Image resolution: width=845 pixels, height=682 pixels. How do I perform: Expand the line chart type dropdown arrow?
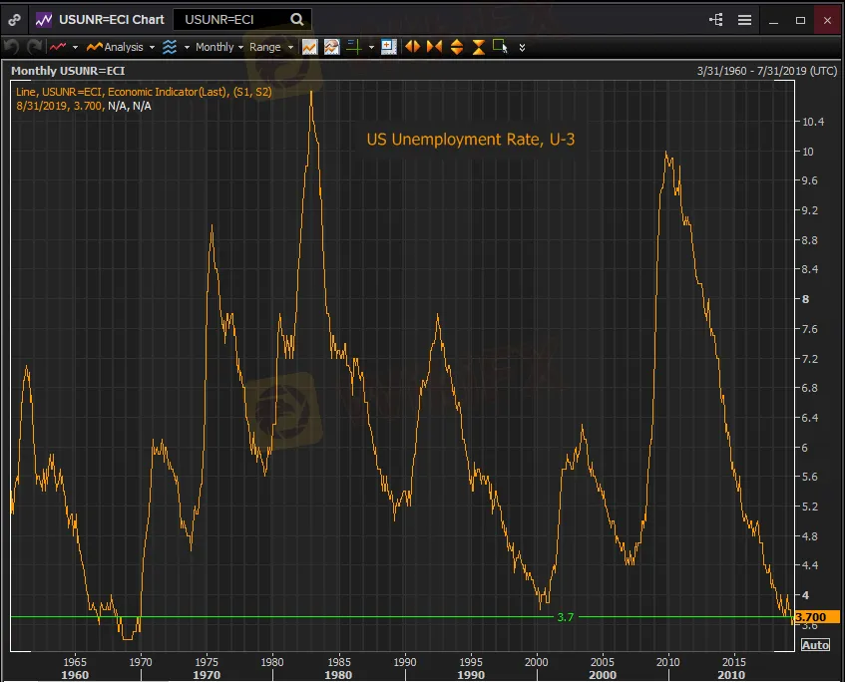tap(75, 47)
